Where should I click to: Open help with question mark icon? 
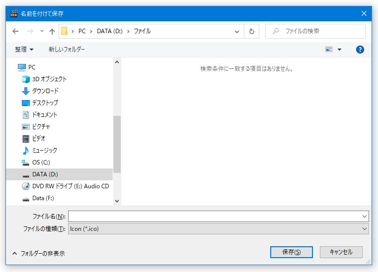360,50
